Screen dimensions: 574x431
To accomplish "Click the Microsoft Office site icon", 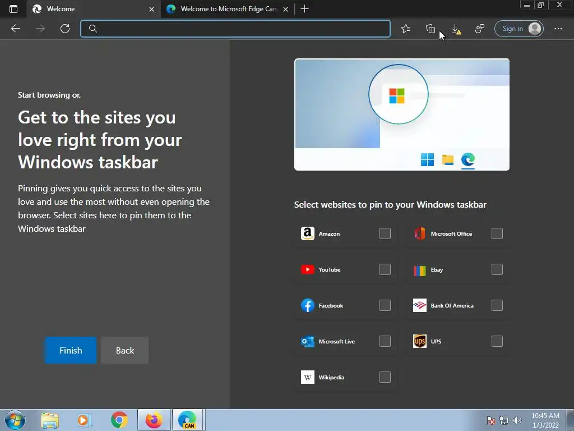I will tap(419, 233).
